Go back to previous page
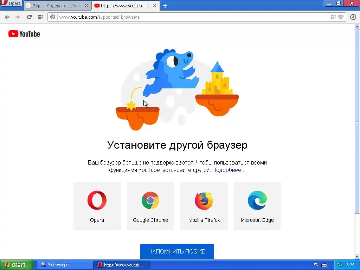 click(x=7, y=17)
